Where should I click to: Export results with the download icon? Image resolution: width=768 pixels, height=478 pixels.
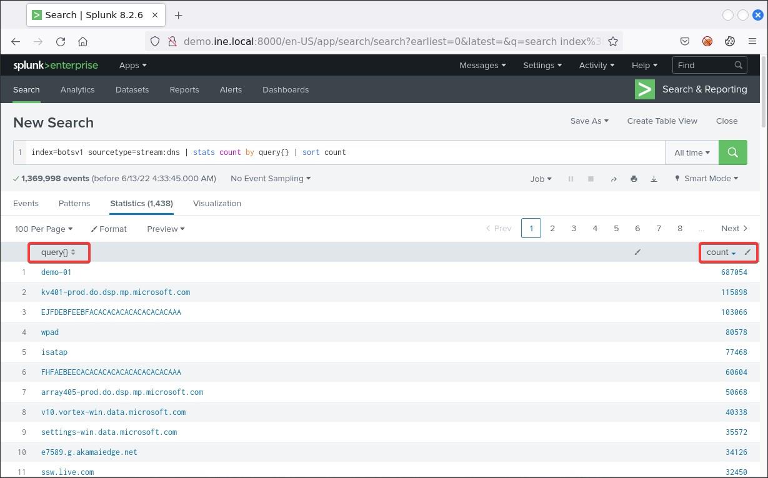pos(654,179)
